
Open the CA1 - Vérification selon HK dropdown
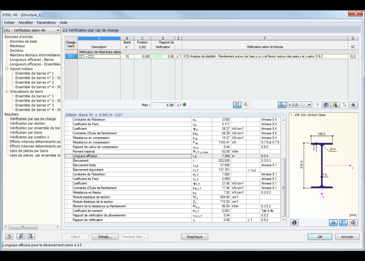pyautogui.click(x=32, y=30)
